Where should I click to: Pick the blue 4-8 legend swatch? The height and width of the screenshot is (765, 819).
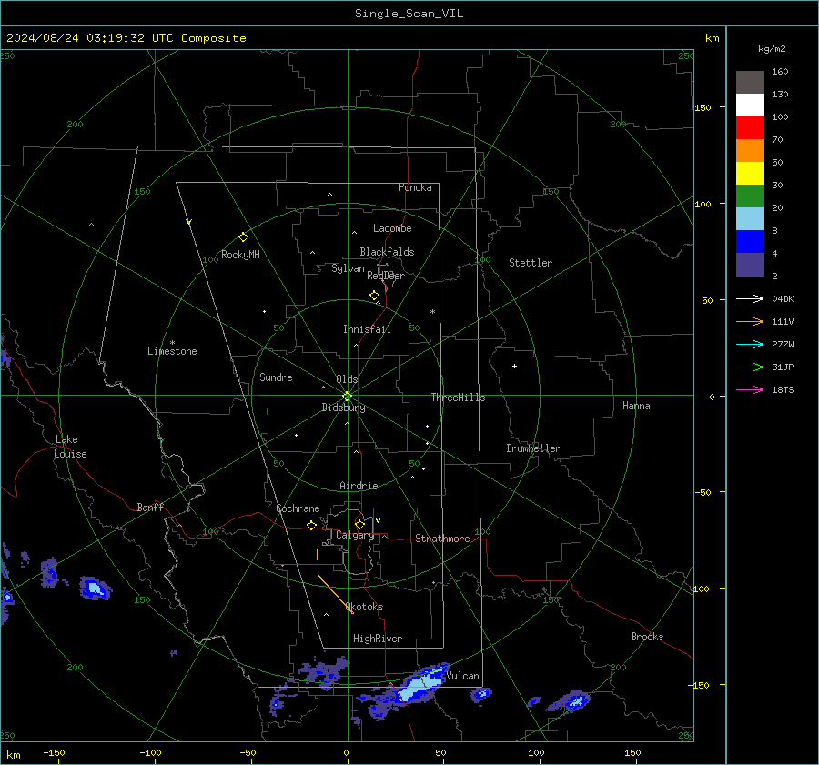point(750,242)
